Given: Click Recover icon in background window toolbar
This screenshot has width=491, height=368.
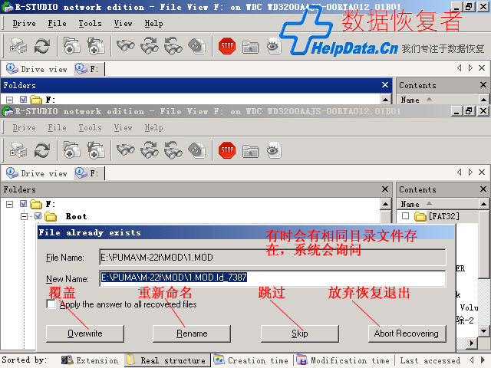Looking at the screenshot, I should click(72, 46).
